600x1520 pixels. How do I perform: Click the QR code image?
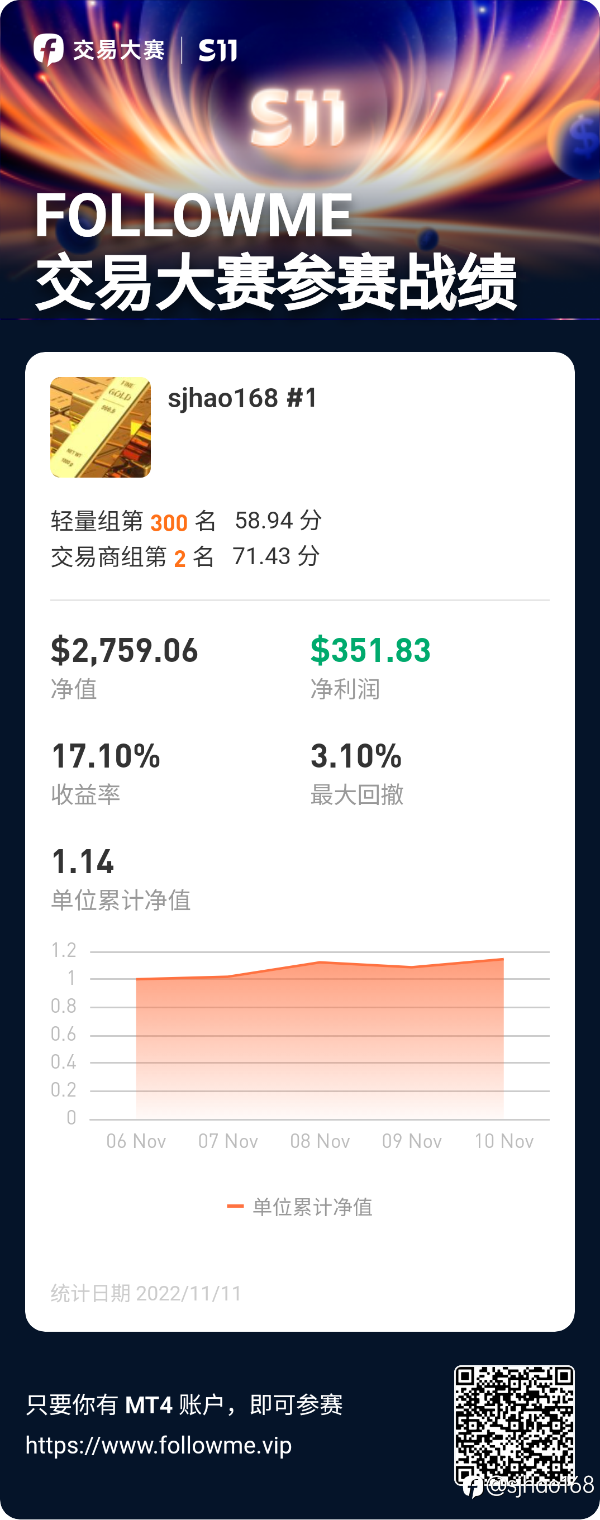514,1424
